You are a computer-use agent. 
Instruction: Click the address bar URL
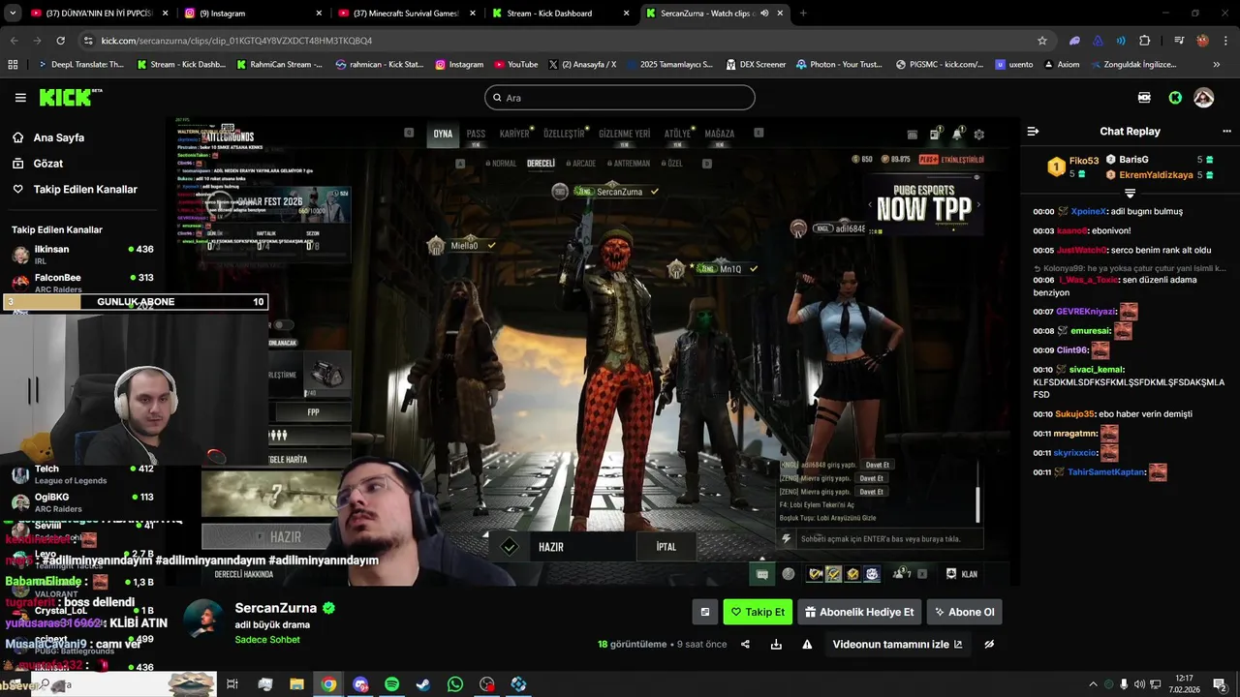click(x=236, y=41)
